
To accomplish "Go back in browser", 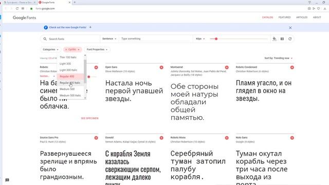I will pos(6,9).
